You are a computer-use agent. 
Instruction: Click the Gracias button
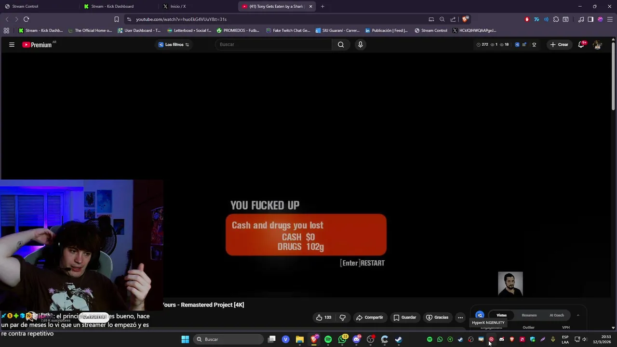pos(437,317)
